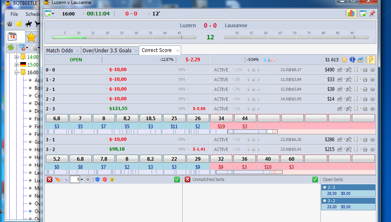Click the tools icon in 3 - 2 row

click(349, 149)
